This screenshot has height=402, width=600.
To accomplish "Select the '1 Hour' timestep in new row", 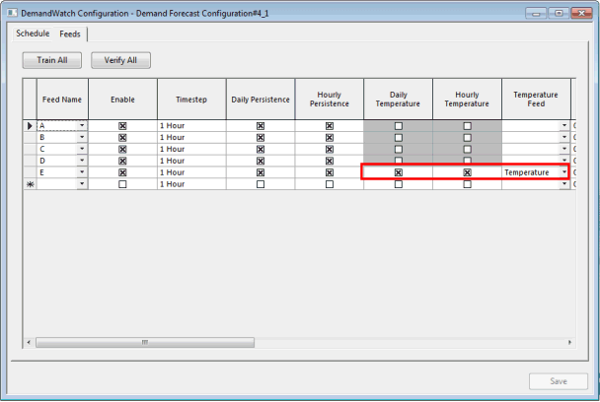I will point(191,184).
